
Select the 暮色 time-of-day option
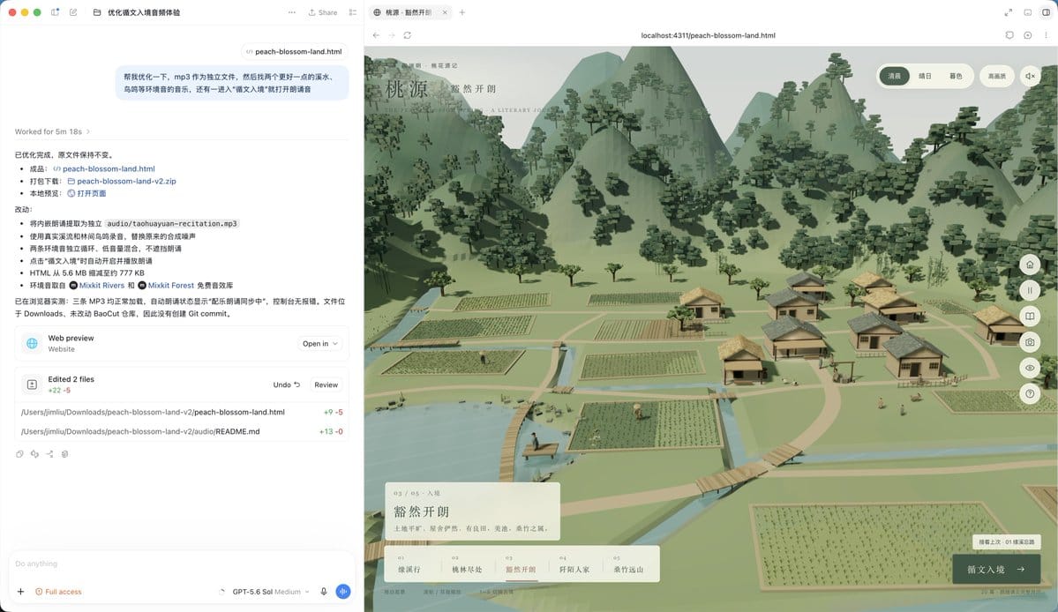click(956, 76)
